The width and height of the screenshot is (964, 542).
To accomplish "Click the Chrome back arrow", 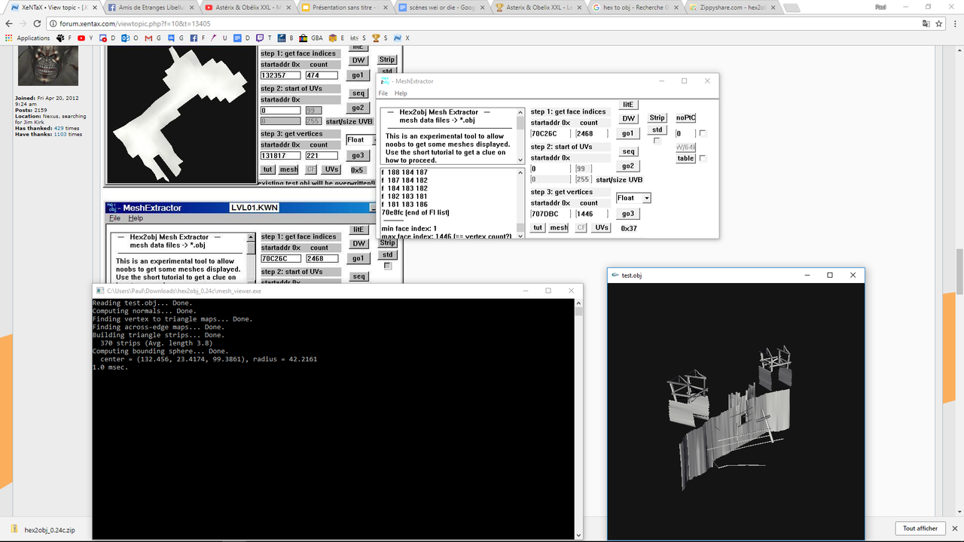I will 9,23.
